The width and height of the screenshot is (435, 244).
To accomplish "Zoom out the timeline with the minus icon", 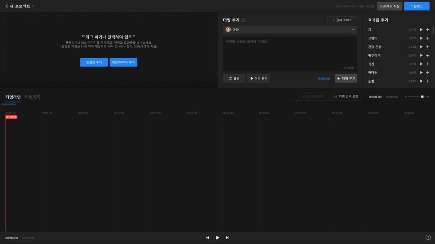I will (x=406, y=97).
